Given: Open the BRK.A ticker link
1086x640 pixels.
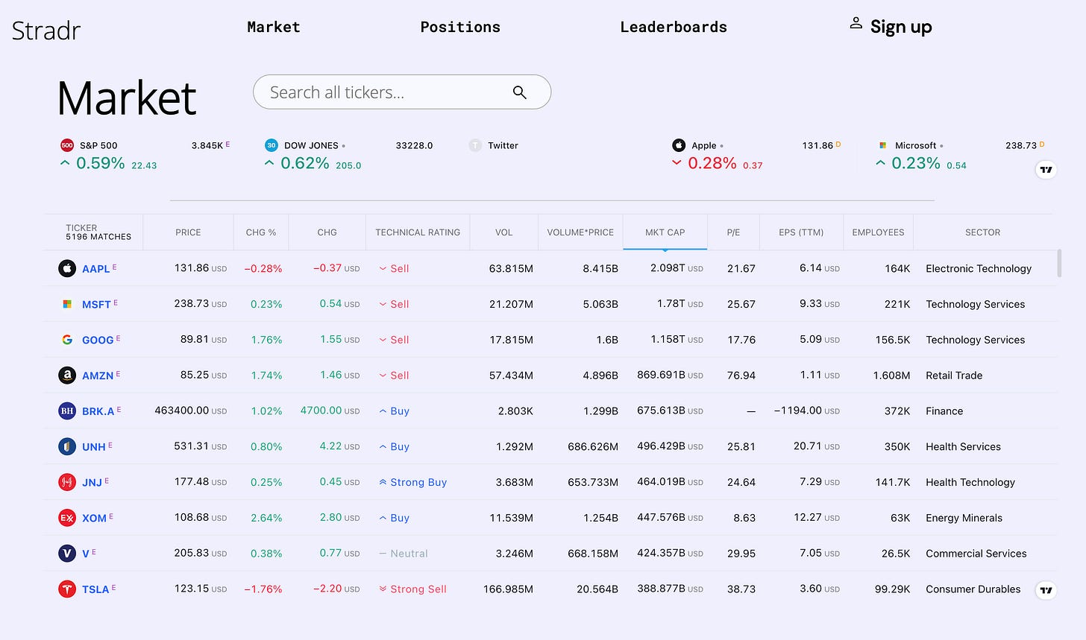Looking at the screenshot, I should [98, 411].
